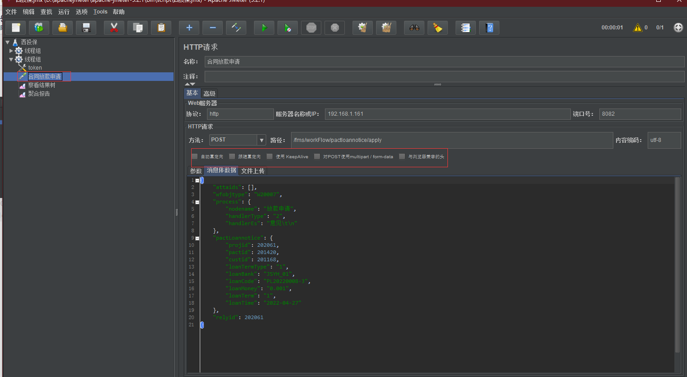The height and width of the screenshot is (377, 687).
Task: Click the Reset search broom icon
Action: click(x=438, y=28)
